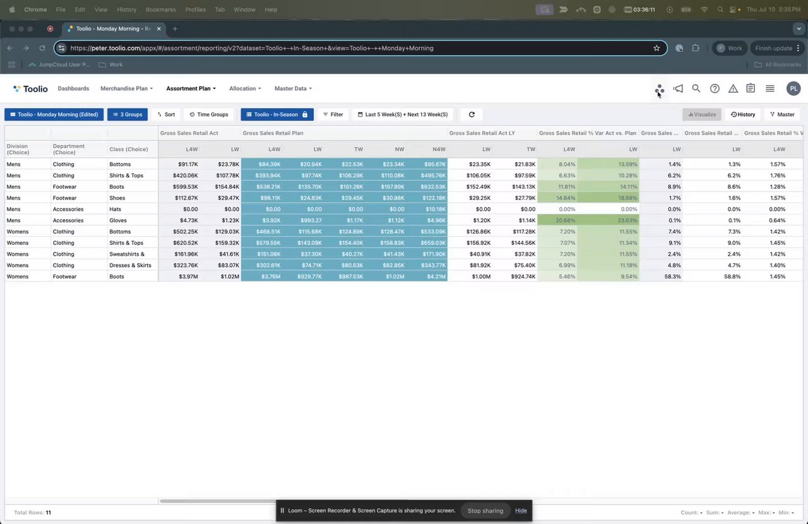
Task: Expand the Allocation dropdown
Action: pos(245,88)
